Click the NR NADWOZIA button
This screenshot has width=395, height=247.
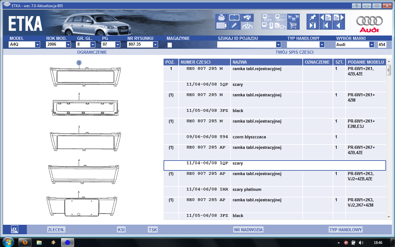pos(248,230)
